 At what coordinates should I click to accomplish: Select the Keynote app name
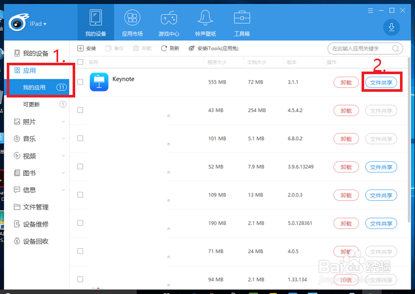(123, 79)
